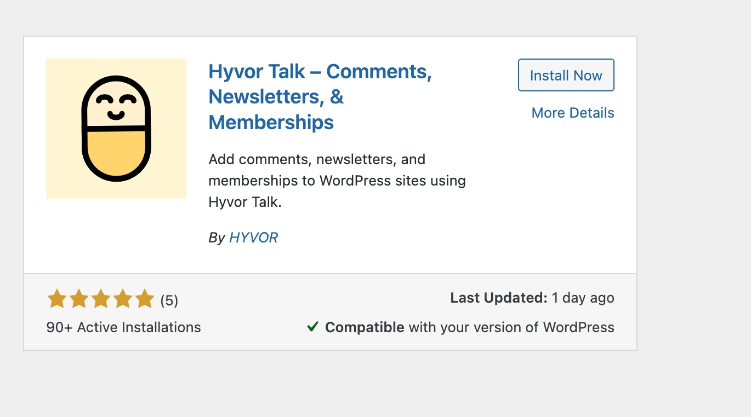751x417 pixels.
Task: Click the 'Last Updated: 1 day ago' text
Action: pyautogui.click(x=532, y=298)
